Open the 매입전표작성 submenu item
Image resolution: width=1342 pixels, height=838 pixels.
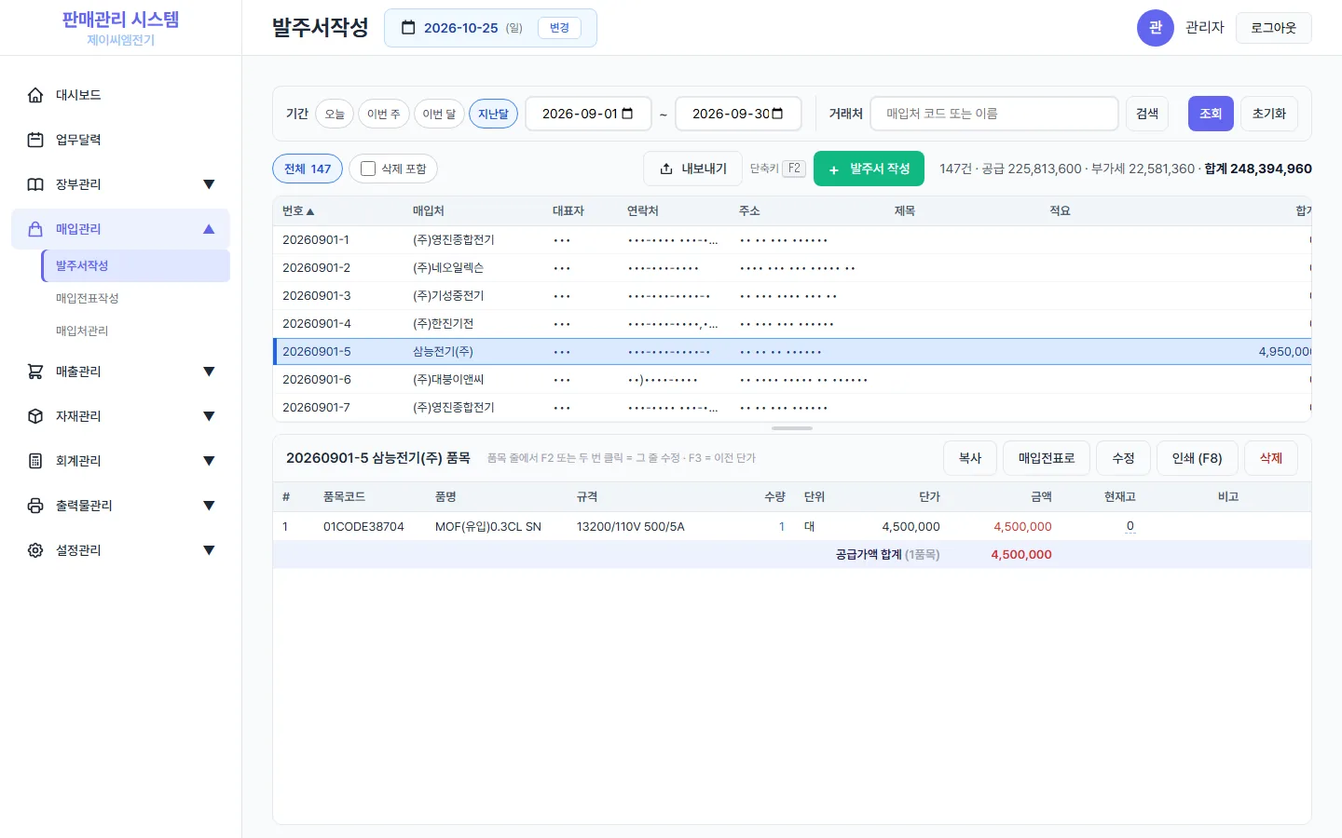136,298
